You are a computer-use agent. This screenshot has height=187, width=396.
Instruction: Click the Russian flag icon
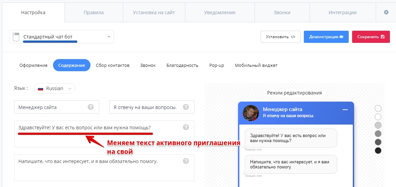(41, 88)
